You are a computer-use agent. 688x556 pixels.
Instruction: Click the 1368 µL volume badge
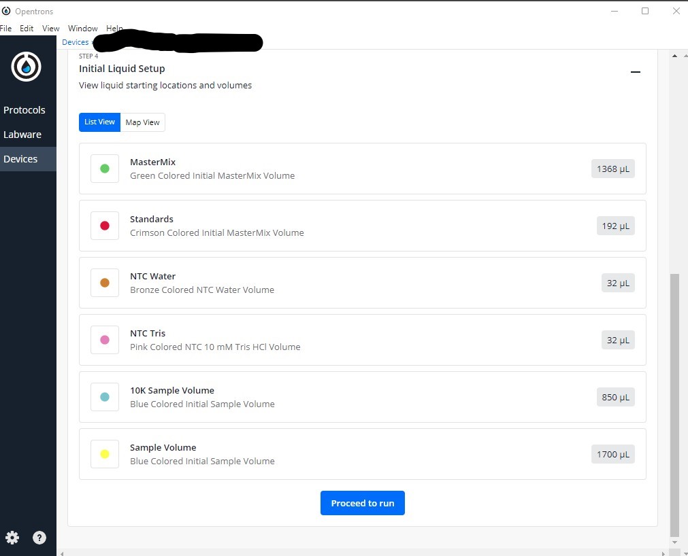point(612,169)
